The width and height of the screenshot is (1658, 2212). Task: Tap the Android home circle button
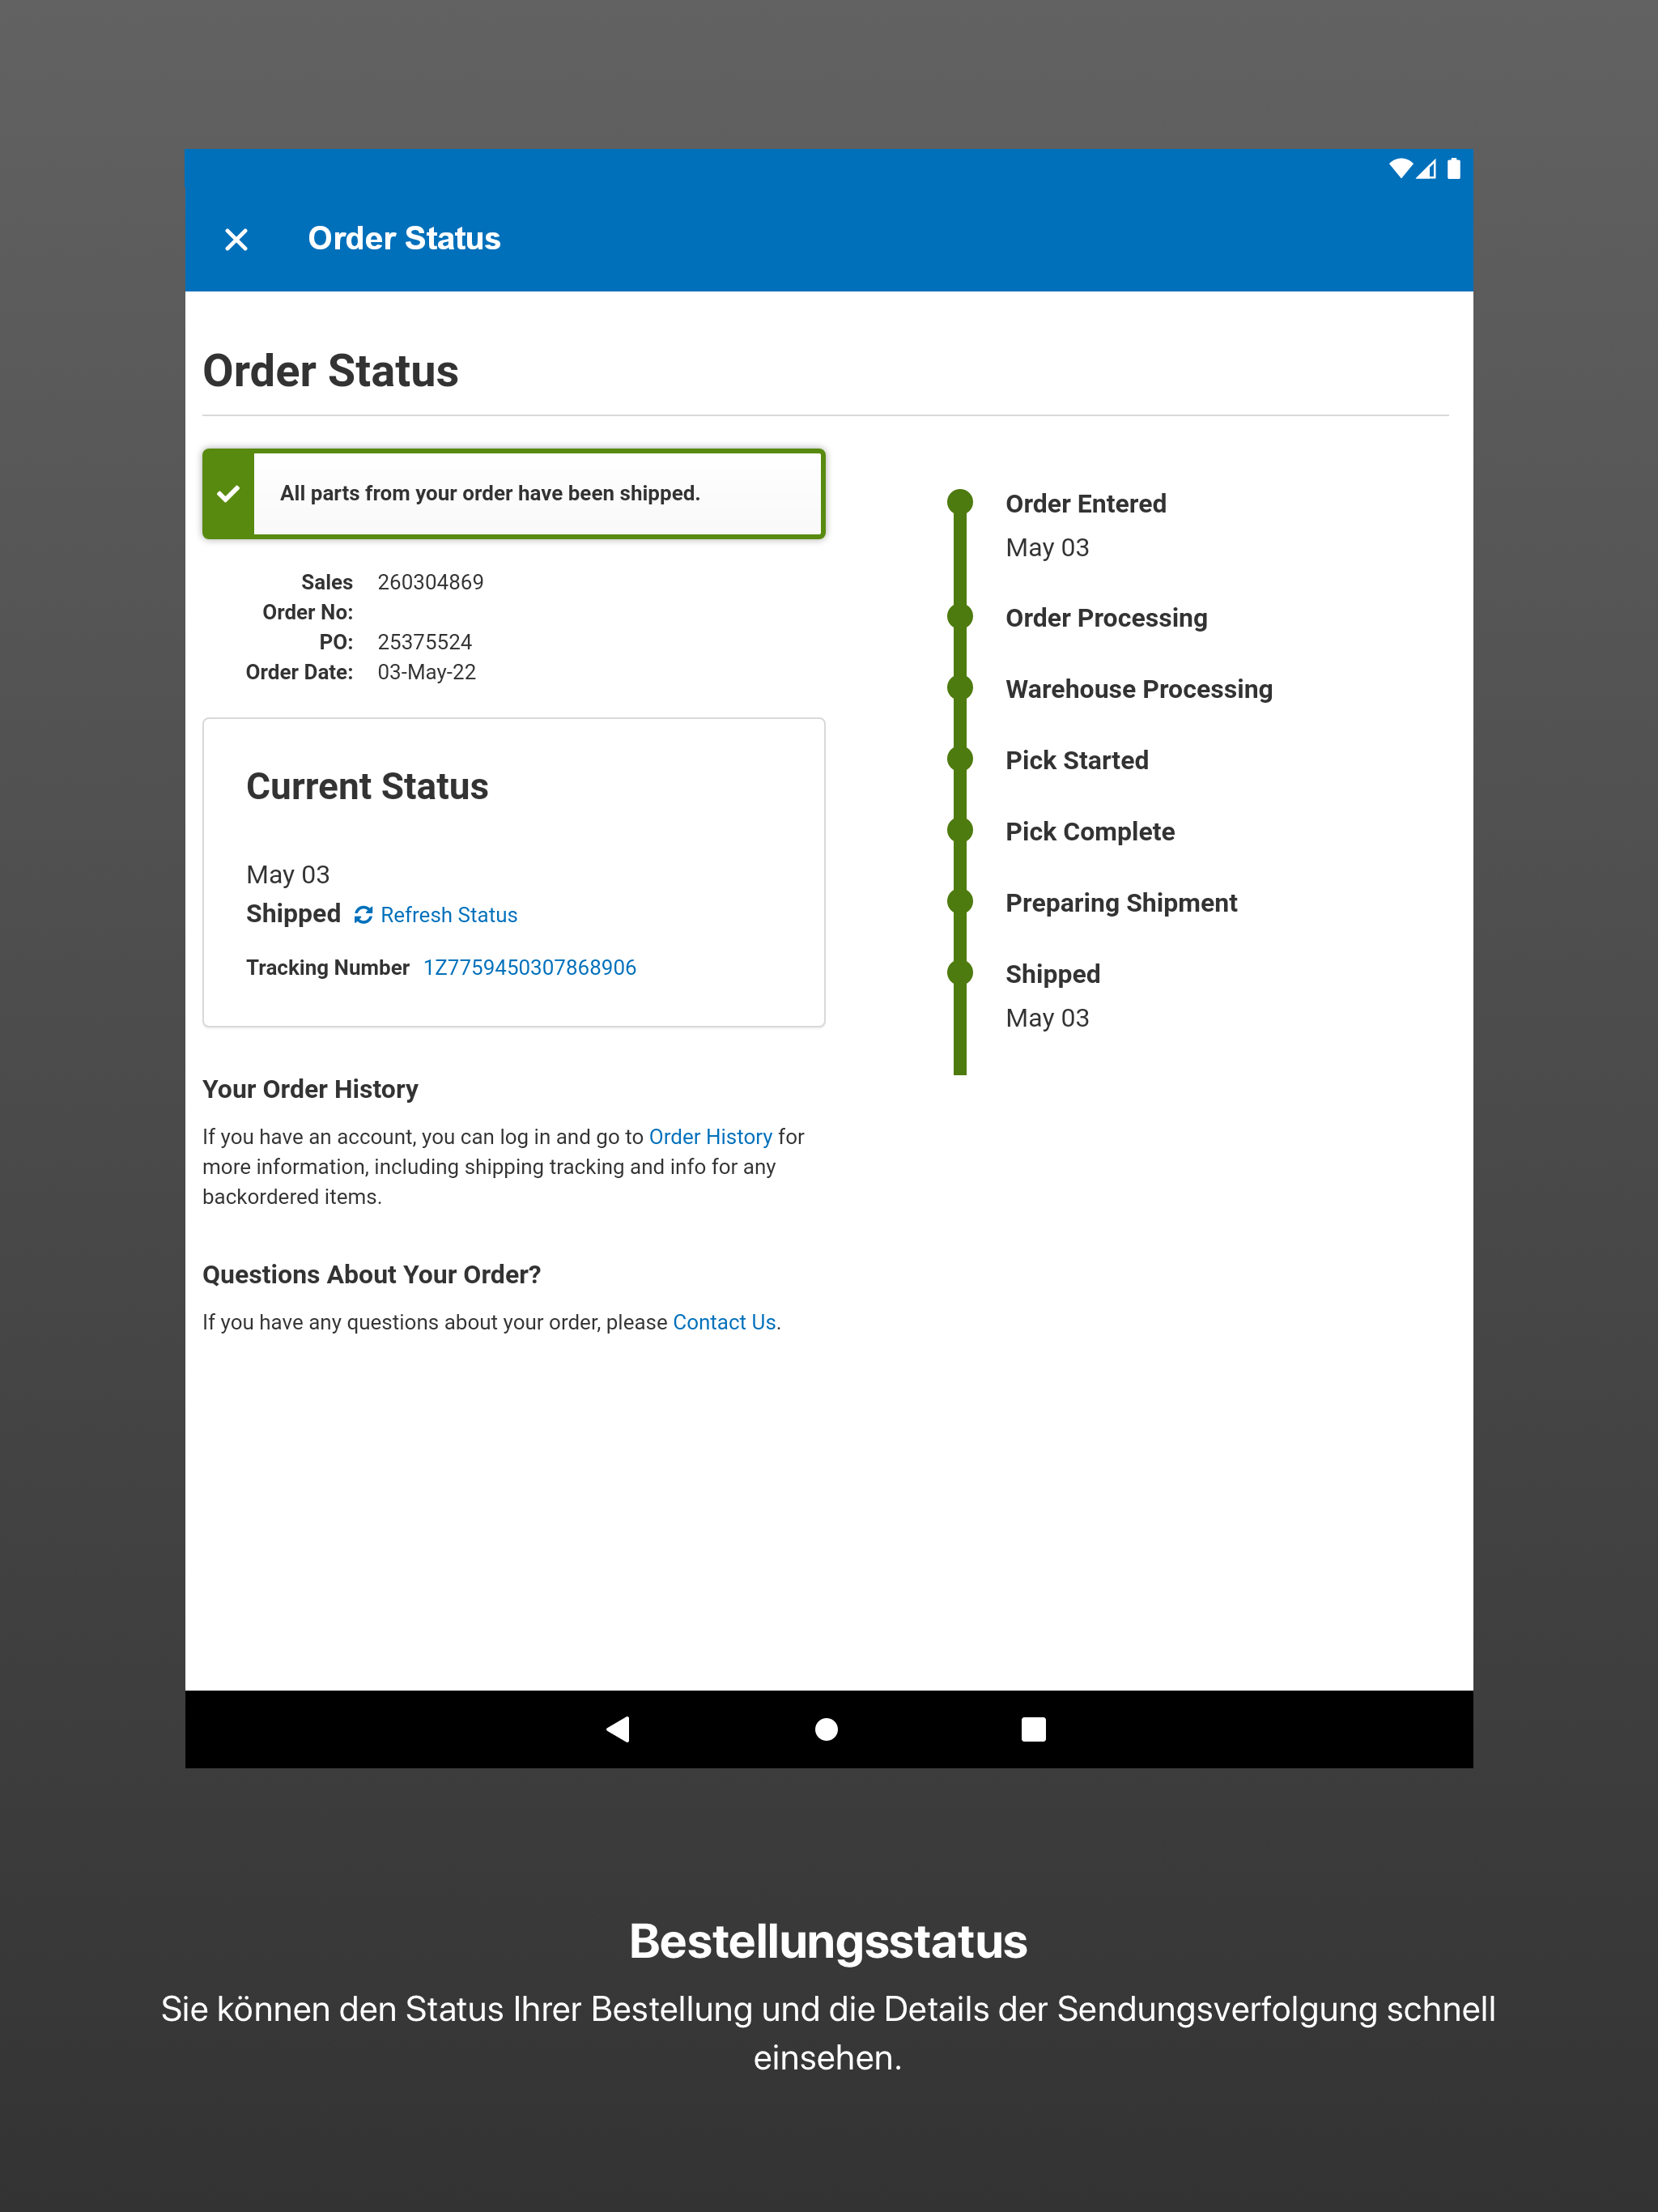coord(827,1729)
